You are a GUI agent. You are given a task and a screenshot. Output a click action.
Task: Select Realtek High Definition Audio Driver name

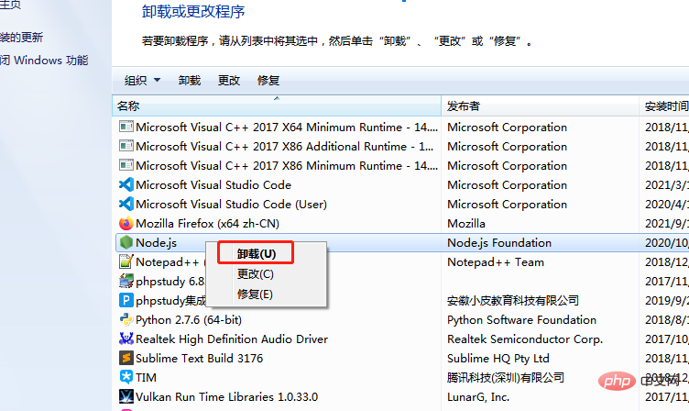(x=232, y=339)
